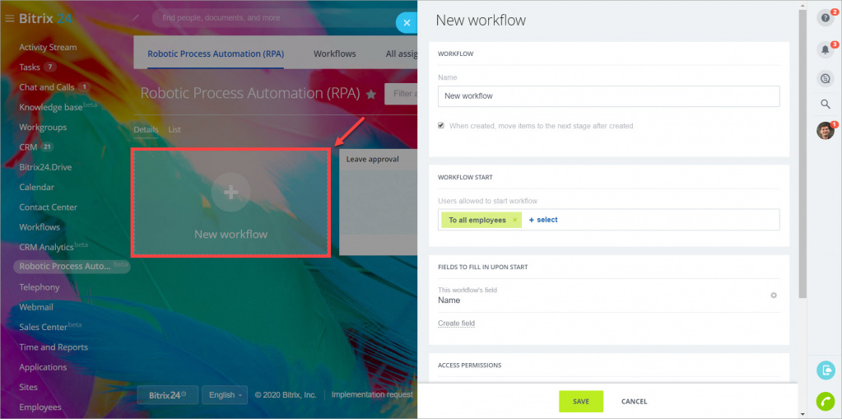Click the CRM counter badge 21
This screenshot has width=842, height=419.
click(47, 147)
